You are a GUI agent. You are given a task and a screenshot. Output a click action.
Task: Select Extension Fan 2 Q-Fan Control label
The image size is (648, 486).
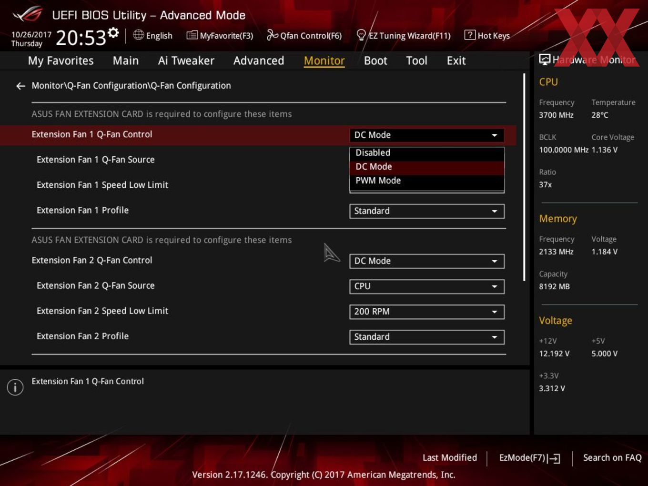92,260
